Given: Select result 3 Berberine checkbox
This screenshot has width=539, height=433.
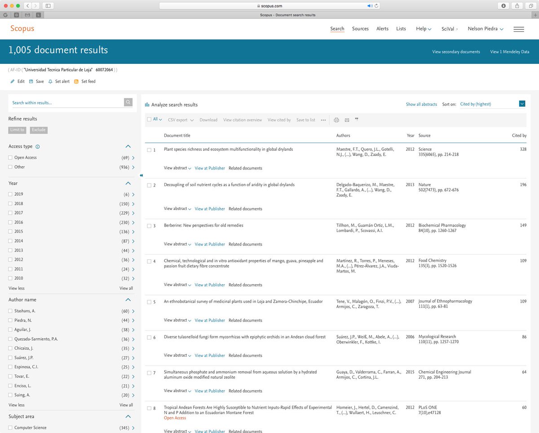Looking at the screenshot, I should pyautogui.click(x=149, y=226).
